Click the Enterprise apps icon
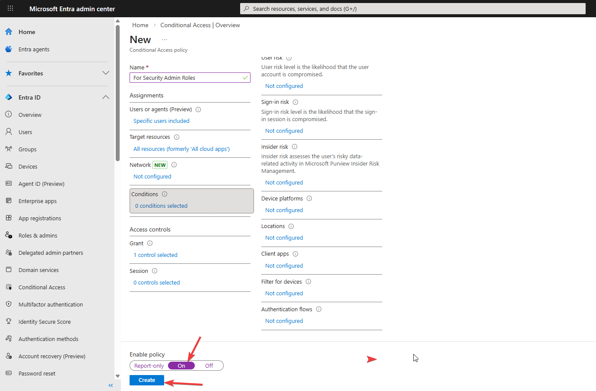Screen dimensions: 596x391 click(x=9, y=200)
